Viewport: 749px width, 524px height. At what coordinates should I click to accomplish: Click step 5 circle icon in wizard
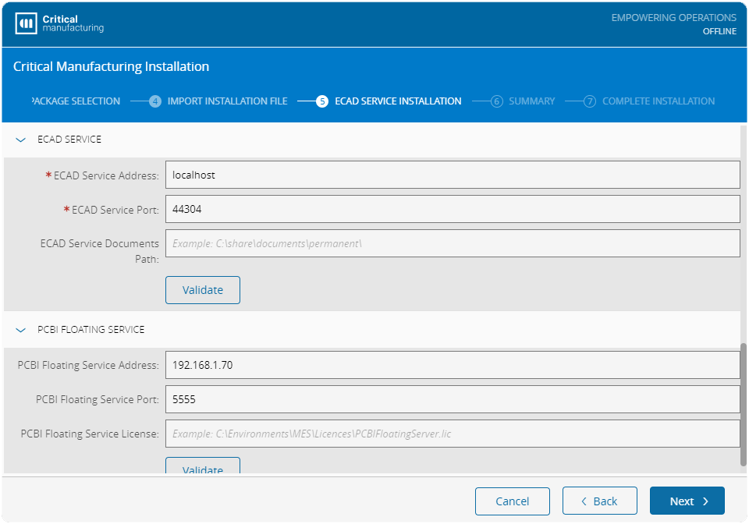tap(322, 101)
